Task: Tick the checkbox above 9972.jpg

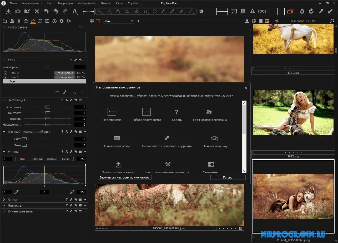Action: click(x=254, y=152)
